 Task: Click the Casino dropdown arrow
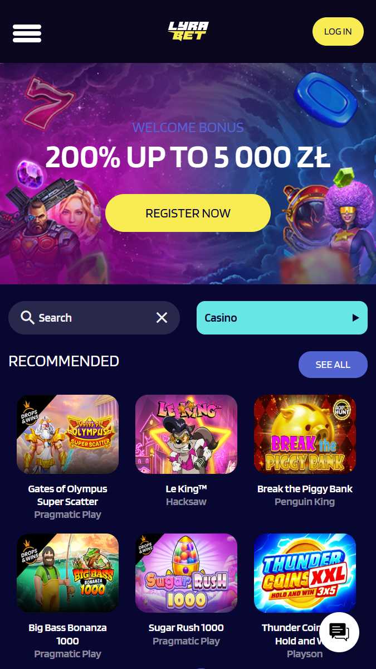[355, 318]
